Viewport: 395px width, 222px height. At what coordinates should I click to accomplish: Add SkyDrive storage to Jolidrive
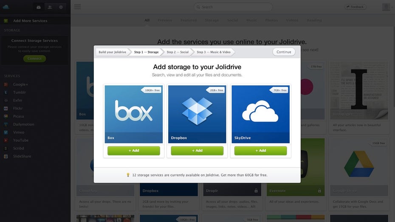tap(261, 151)
